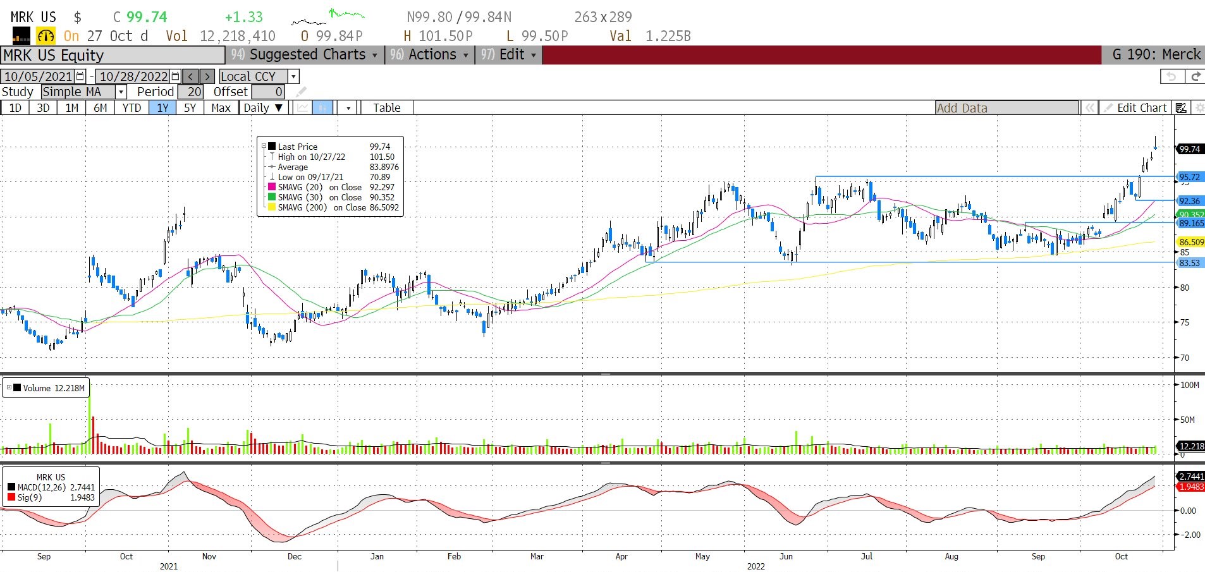
Task: Select the 5Y range tab
Action: click(190, 107)
